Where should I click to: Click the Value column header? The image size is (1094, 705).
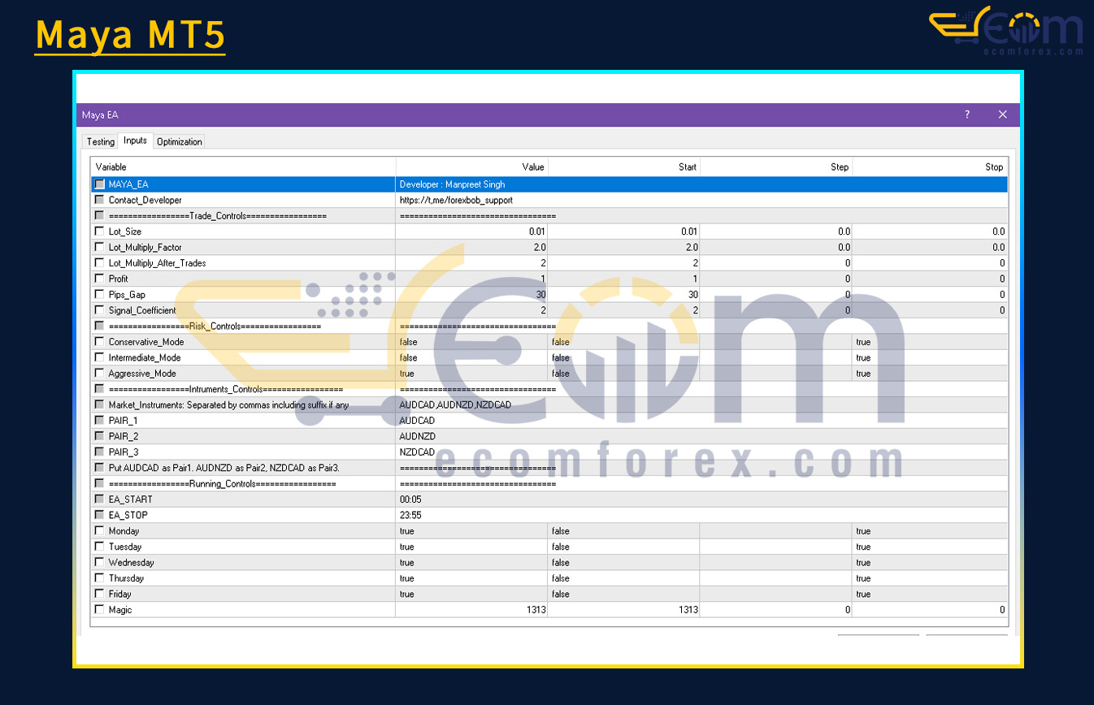click(x=472, y=167)
